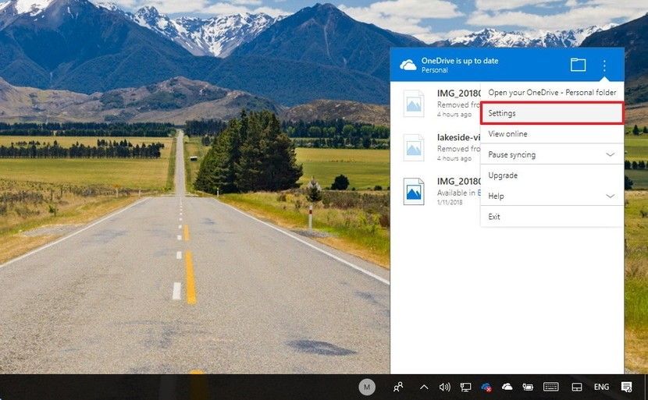Open the Action Center notification icon
This screenshot has width=648, height=400.
click(x=626, y=387)
